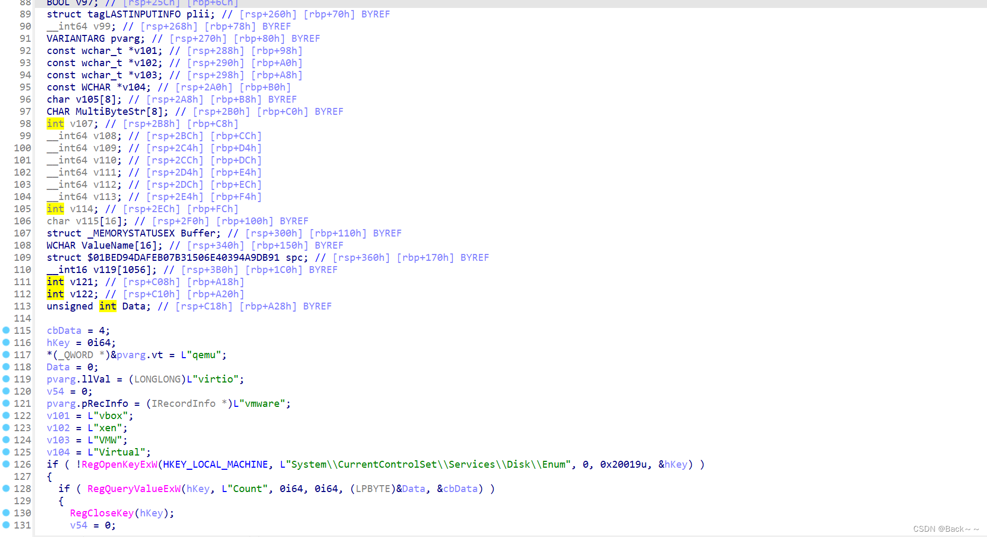Click highlighted int keyword for v107
Screen dimensions: 987x537
(55, 124)
